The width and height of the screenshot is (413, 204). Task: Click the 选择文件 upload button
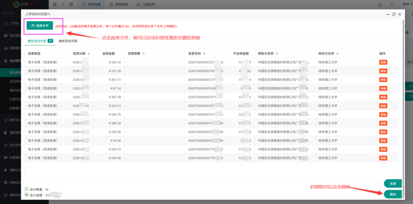40,25
